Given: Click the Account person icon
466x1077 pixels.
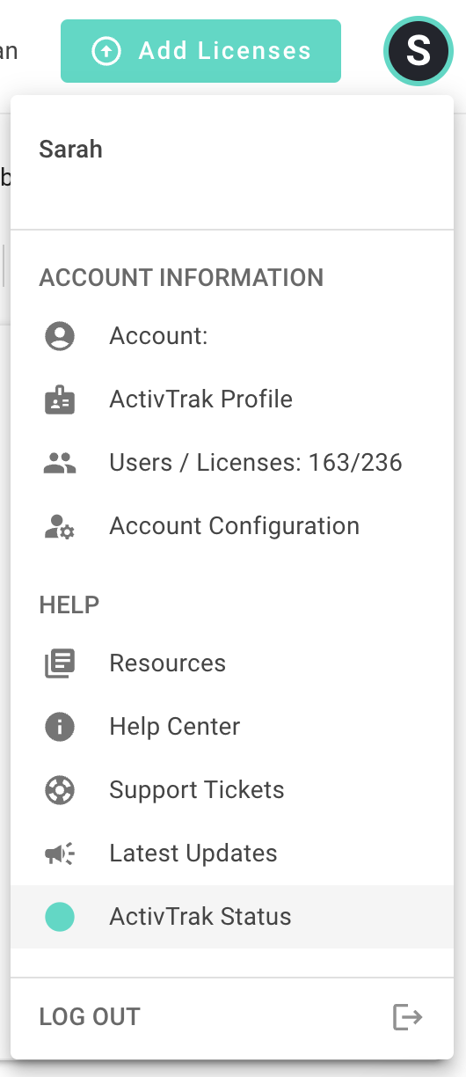Looking at the screenshot, I should 60,336.
